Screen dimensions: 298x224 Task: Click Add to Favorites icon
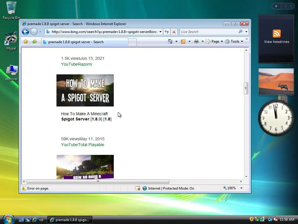pyautogui.click(x=34, y=41)
